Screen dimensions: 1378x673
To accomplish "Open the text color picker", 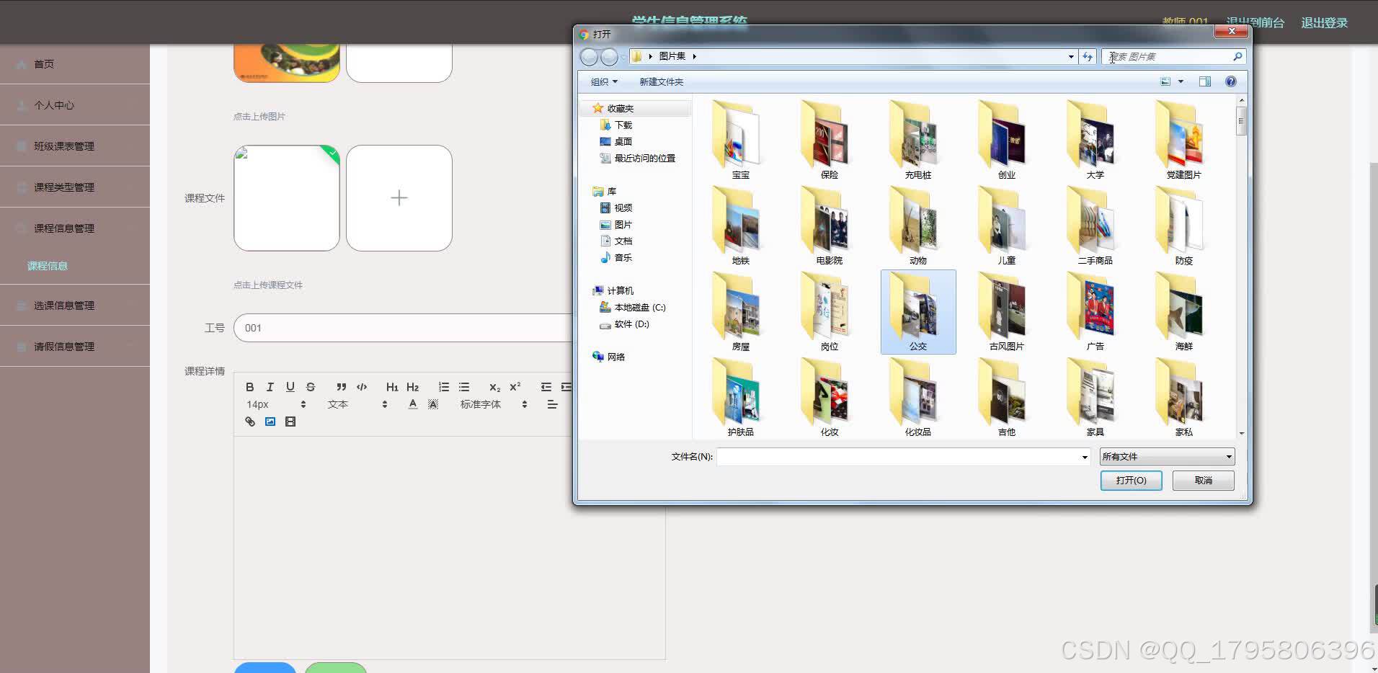I will click(413, 404).
